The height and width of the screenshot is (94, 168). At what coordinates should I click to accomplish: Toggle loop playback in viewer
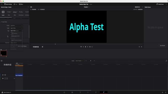pyautogui.click(x=92, y=47)
